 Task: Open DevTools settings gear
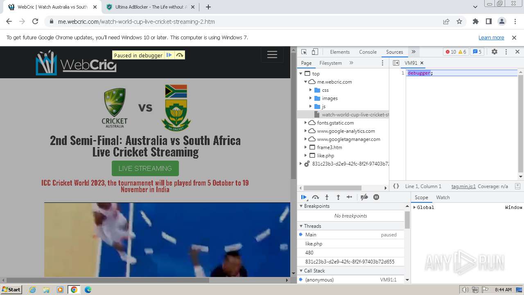[495, 52]
